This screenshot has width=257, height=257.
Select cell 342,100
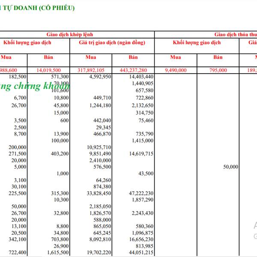tap(18, 239)
